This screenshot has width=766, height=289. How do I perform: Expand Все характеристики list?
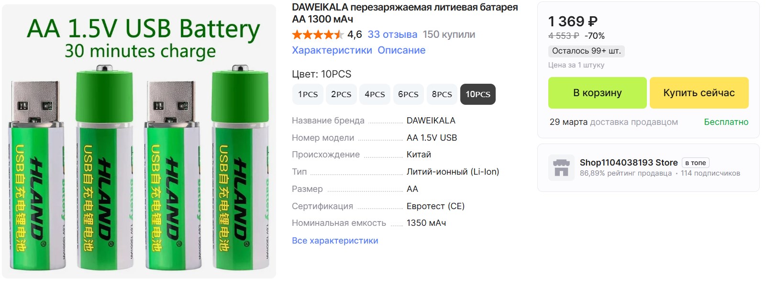[x=335, y=241]
